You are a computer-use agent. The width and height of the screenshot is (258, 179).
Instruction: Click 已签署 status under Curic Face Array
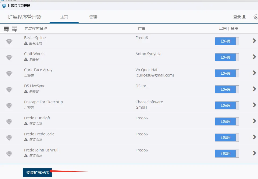[x=29, y=75]
